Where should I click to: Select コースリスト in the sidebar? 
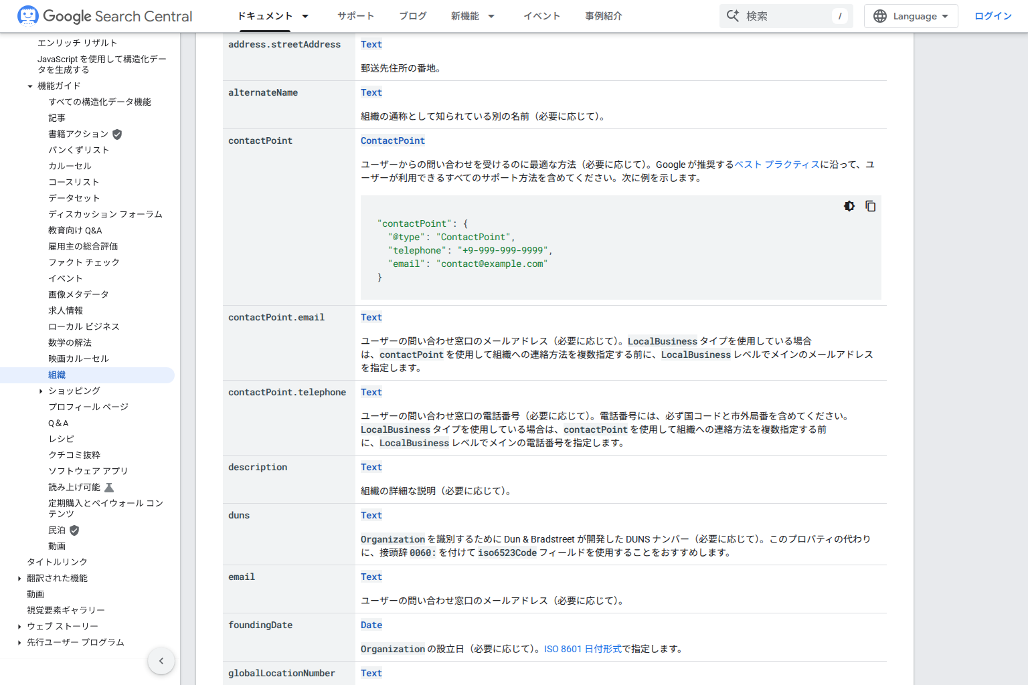point(74,183)
